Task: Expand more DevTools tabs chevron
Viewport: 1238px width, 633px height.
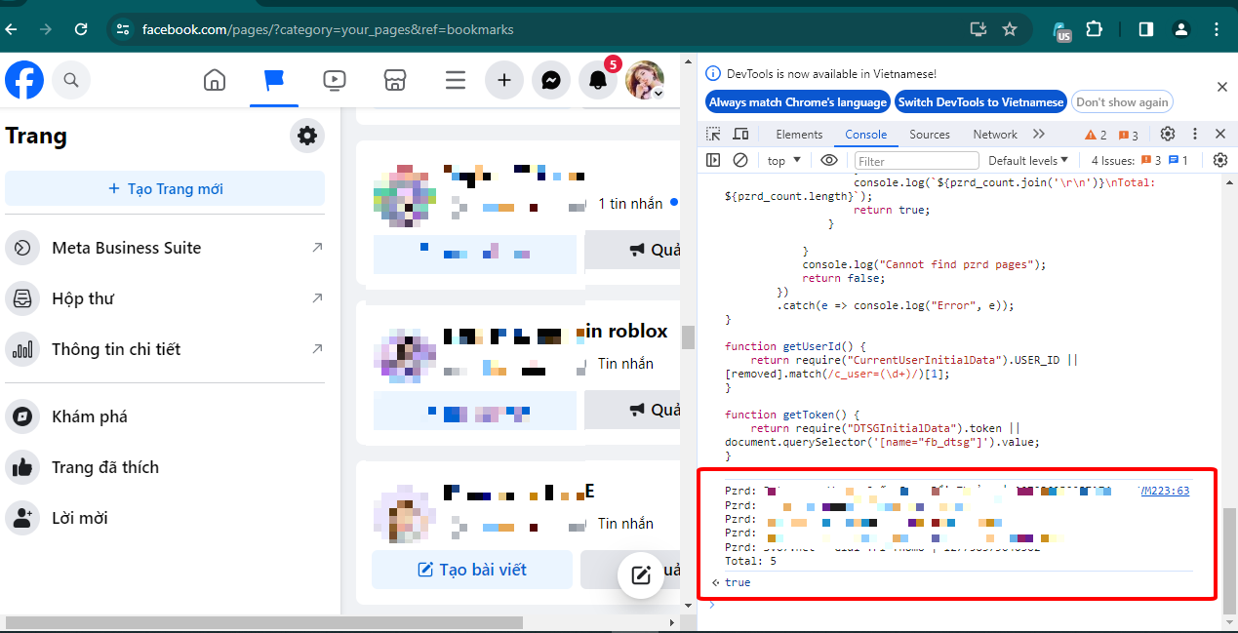Action: point(1038,134)
